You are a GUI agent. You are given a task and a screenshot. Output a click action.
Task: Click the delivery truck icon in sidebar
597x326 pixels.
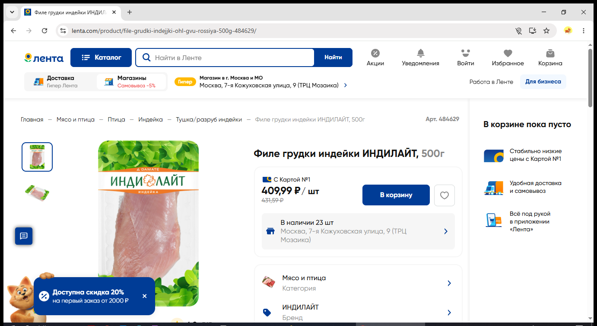point(494,187)
